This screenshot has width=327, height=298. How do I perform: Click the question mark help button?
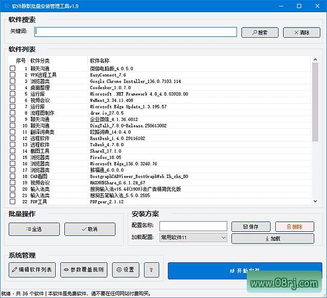click(151, 270)
